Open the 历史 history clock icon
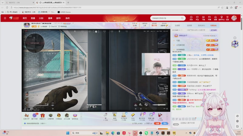The height and width of the screenshot is (136, 243). pos(191,18)
